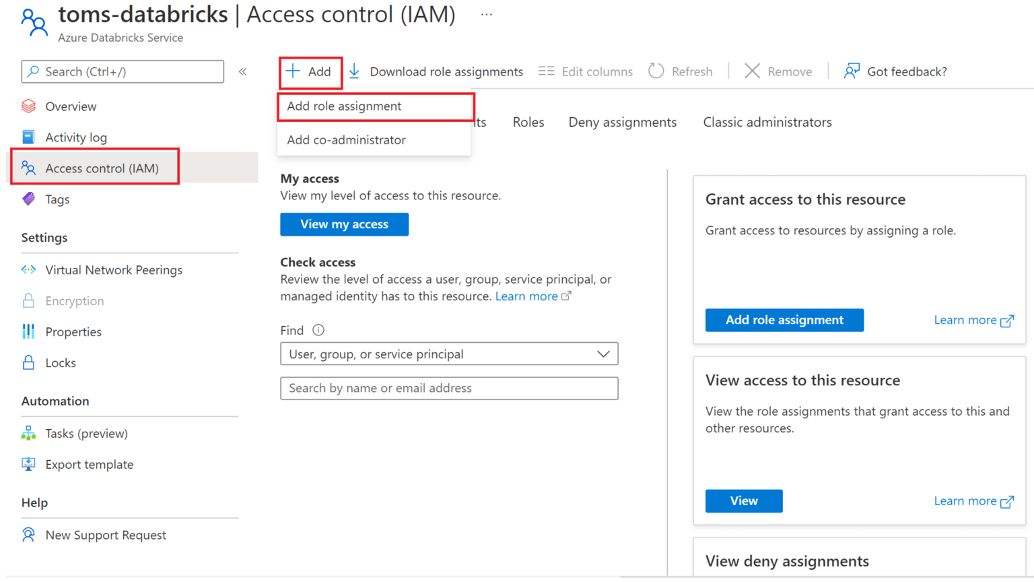Screen dimensions: 1034x582
Task: Open Virtual Network Peerings settings
Action: pos(29,269)
